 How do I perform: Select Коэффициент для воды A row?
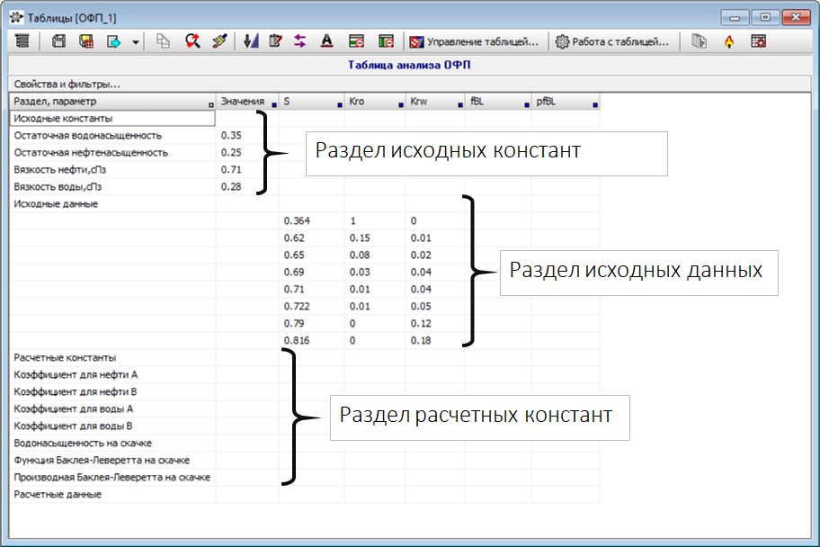point(73,408)
